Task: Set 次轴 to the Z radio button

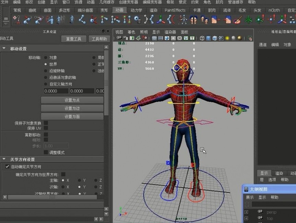Action: pos(96,187)
